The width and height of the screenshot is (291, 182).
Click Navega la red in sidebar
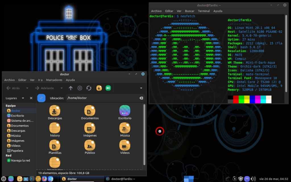pos(20,160)
